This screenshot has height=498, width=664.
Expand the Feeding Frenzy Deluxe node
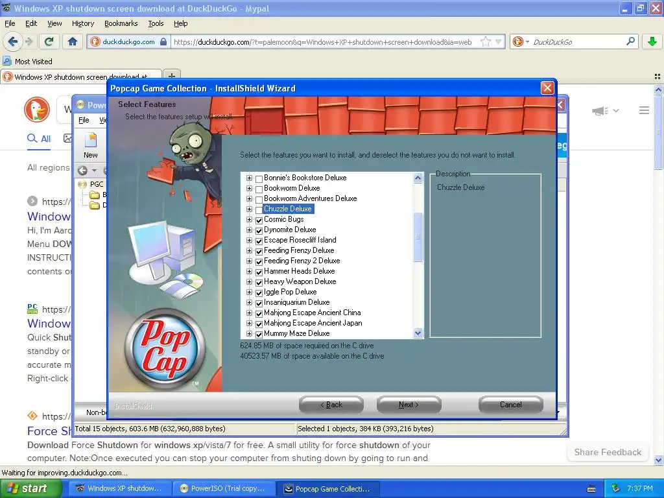coord(249,251)
